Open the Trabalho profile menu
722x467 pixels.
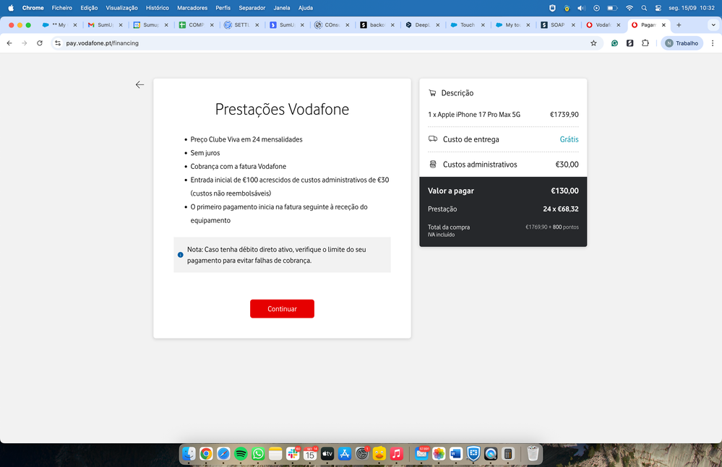680,43
